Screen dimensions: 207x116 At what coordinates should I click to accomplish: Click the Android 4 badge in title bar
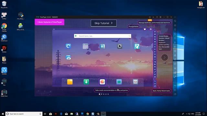pyautogui.click(x=55, y=17)
